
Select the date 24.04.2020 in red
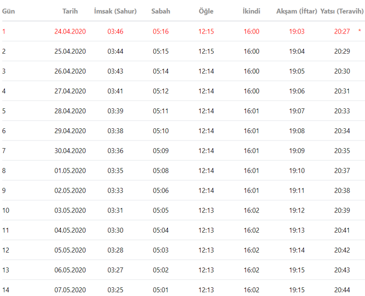pyautogui.click(x=70, y=32)
